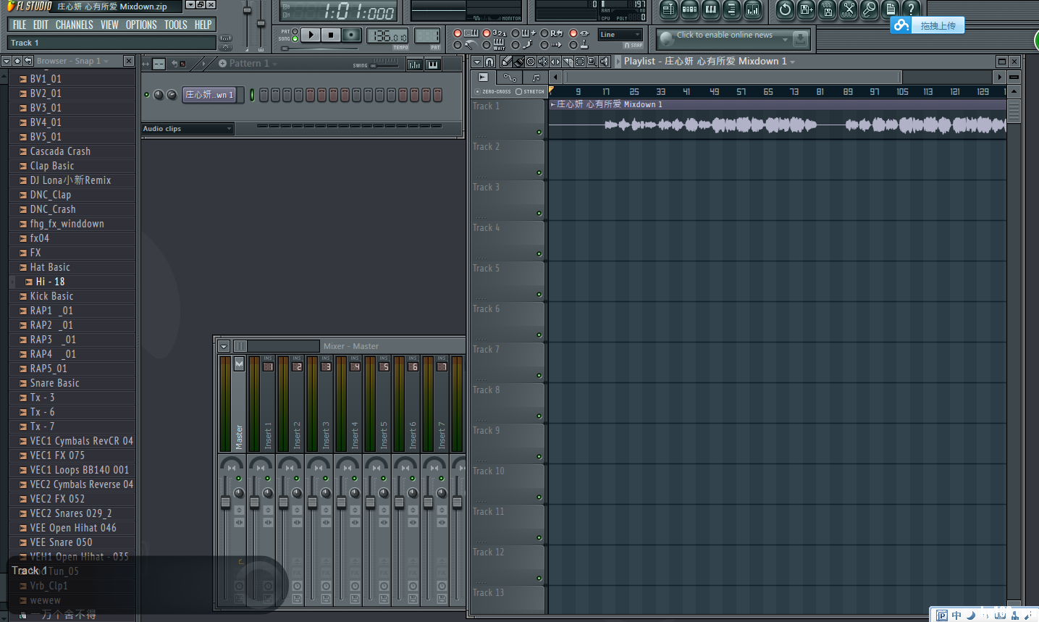Open the Step Sequencer view icon
This screenshot has height=622, width=1039.
coord(689,9)
